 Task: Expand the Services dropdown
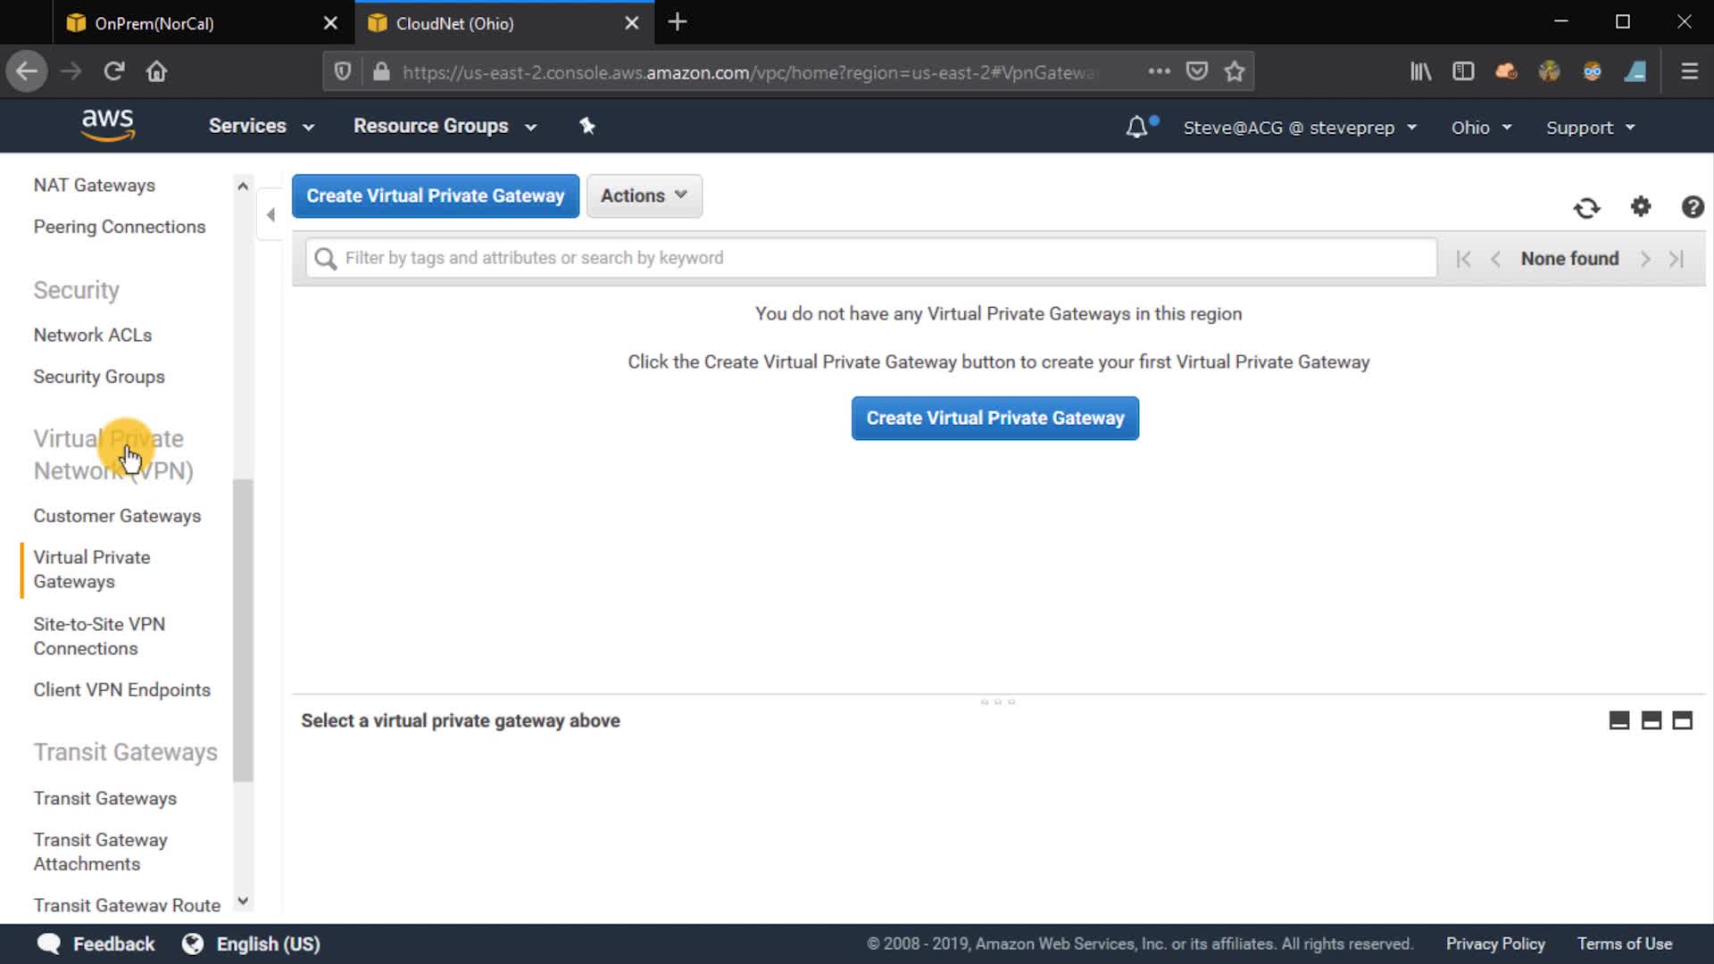(261, 126)
